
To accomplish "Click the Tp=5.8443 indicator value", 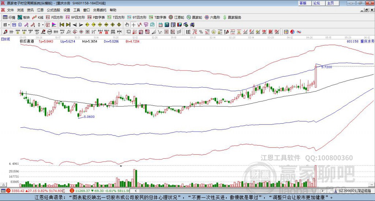I will (46, 41).
